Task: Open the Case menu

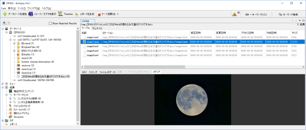Action: (x=4, y=8)
